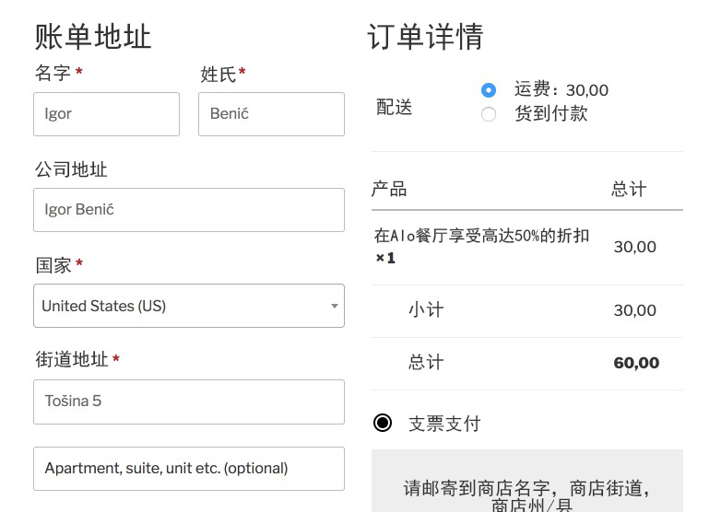
Task: Select the 支票支付 payment method
Action: click(383, 424)
